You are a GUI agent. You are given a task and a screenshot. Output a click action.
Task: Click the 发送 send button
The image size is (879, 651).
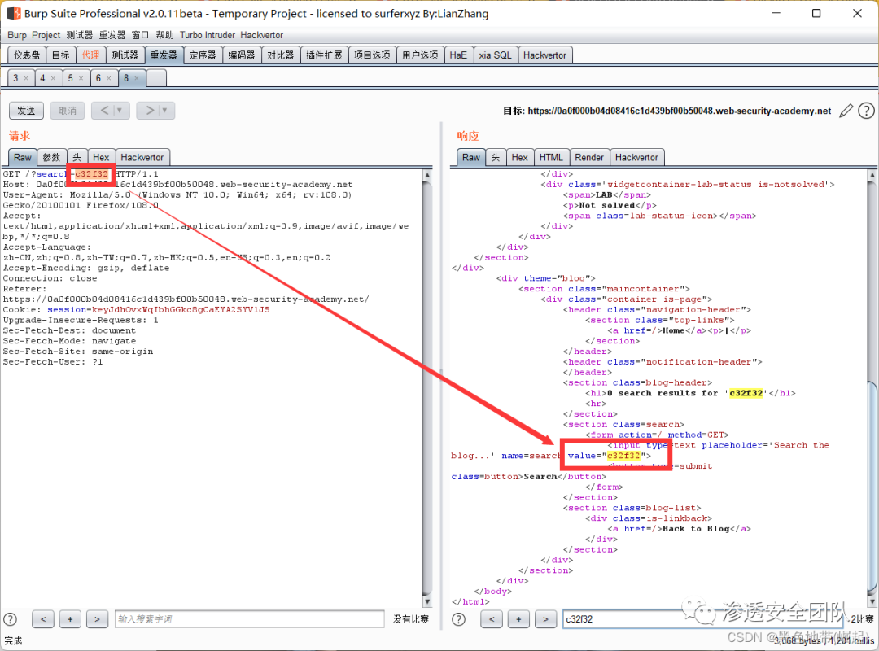coord(26,111)
